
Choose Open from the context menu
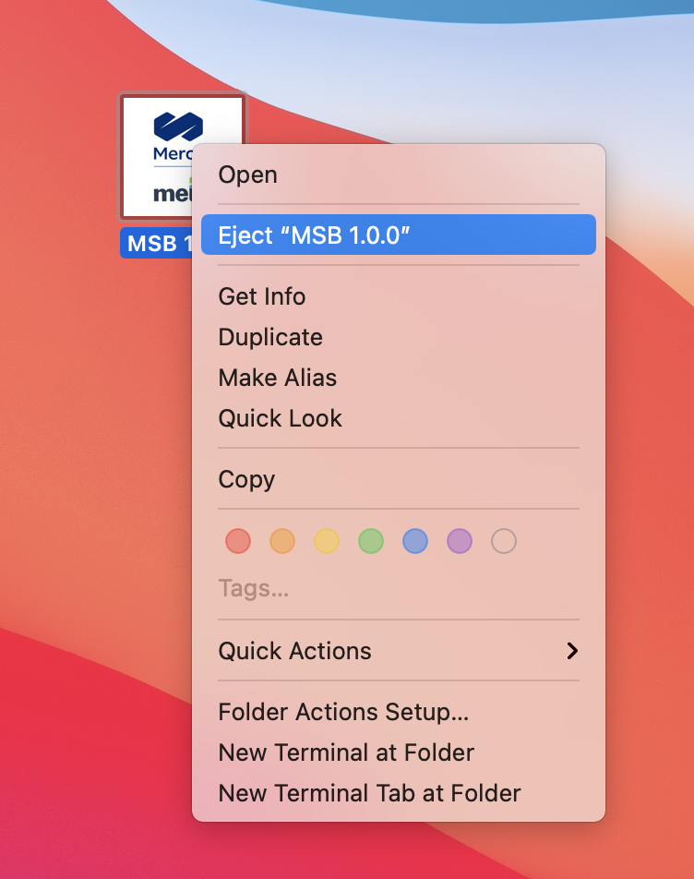click(x=247, y=175)
